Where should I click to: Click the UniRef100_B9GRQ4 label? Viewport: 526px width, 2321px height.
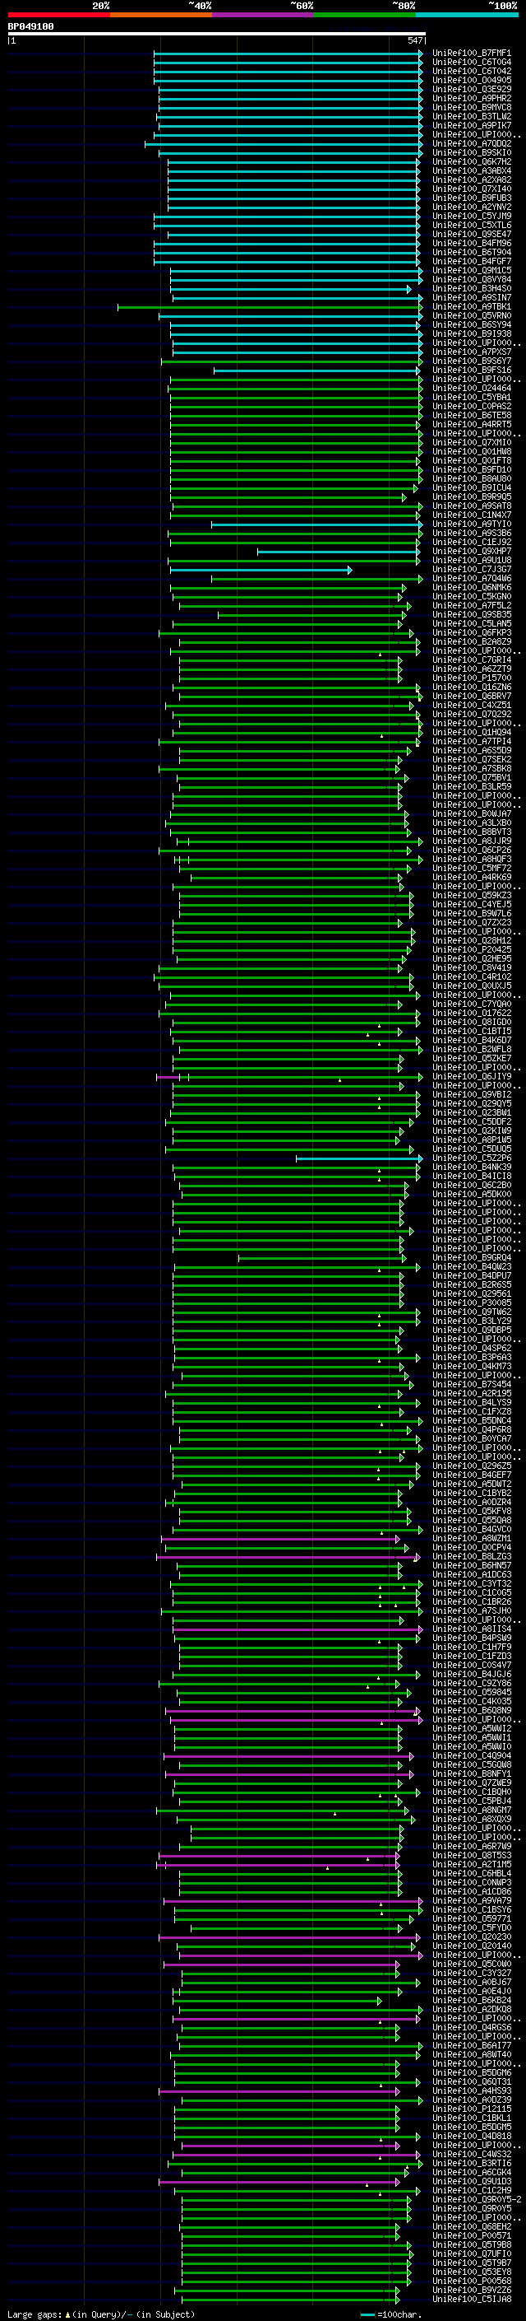[472, 1258]
